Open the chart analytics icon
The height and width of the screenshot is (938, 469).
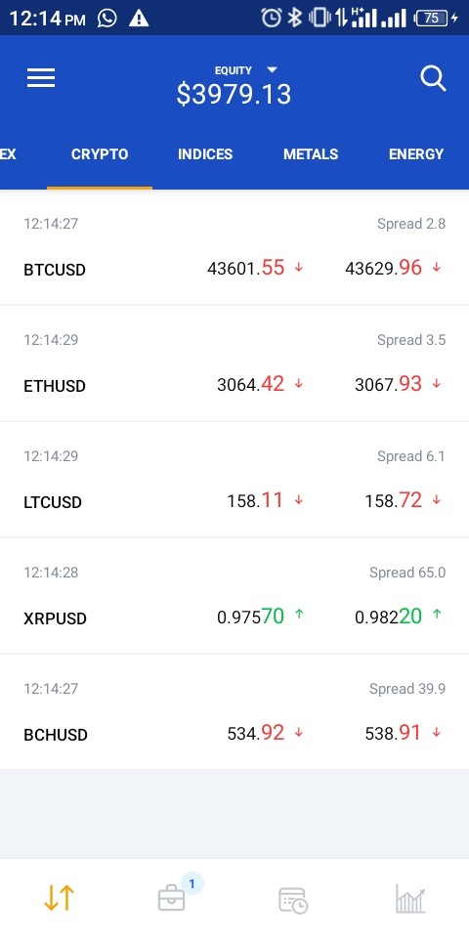[410, 899]
